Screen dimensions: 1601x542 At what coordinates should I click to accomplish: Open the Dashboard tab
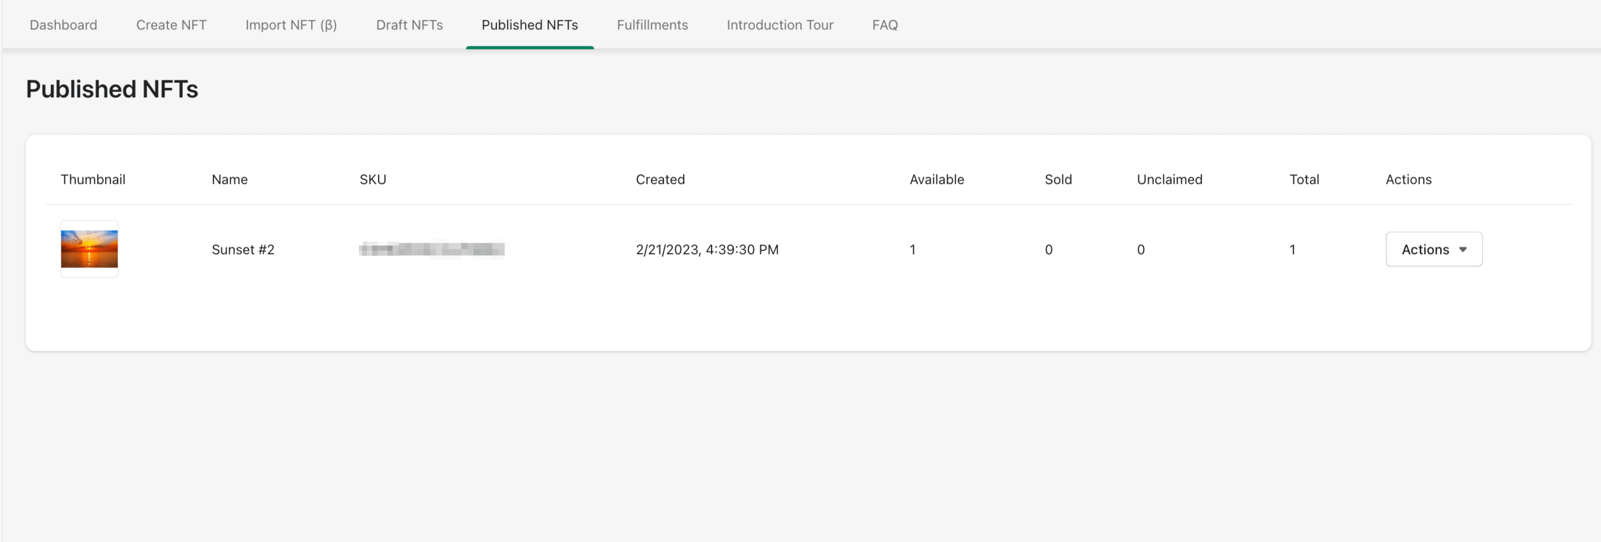63,25
